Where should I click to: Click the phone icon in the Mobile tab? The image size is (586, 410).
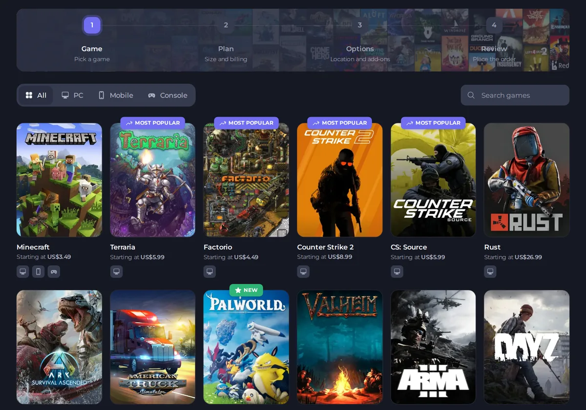102,95
